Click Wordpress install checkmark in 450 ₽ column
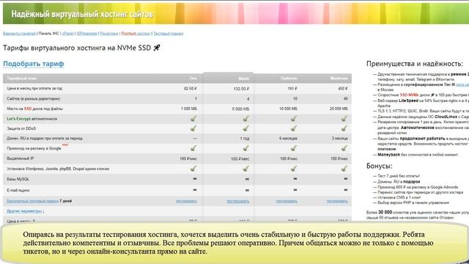The height and width of the screenshot is (264, 469). pyautogui.click(x=344, y=169)
